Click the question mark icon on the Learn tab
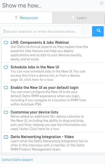The width and height of the screenshot is (105, 164). point(73,18)
